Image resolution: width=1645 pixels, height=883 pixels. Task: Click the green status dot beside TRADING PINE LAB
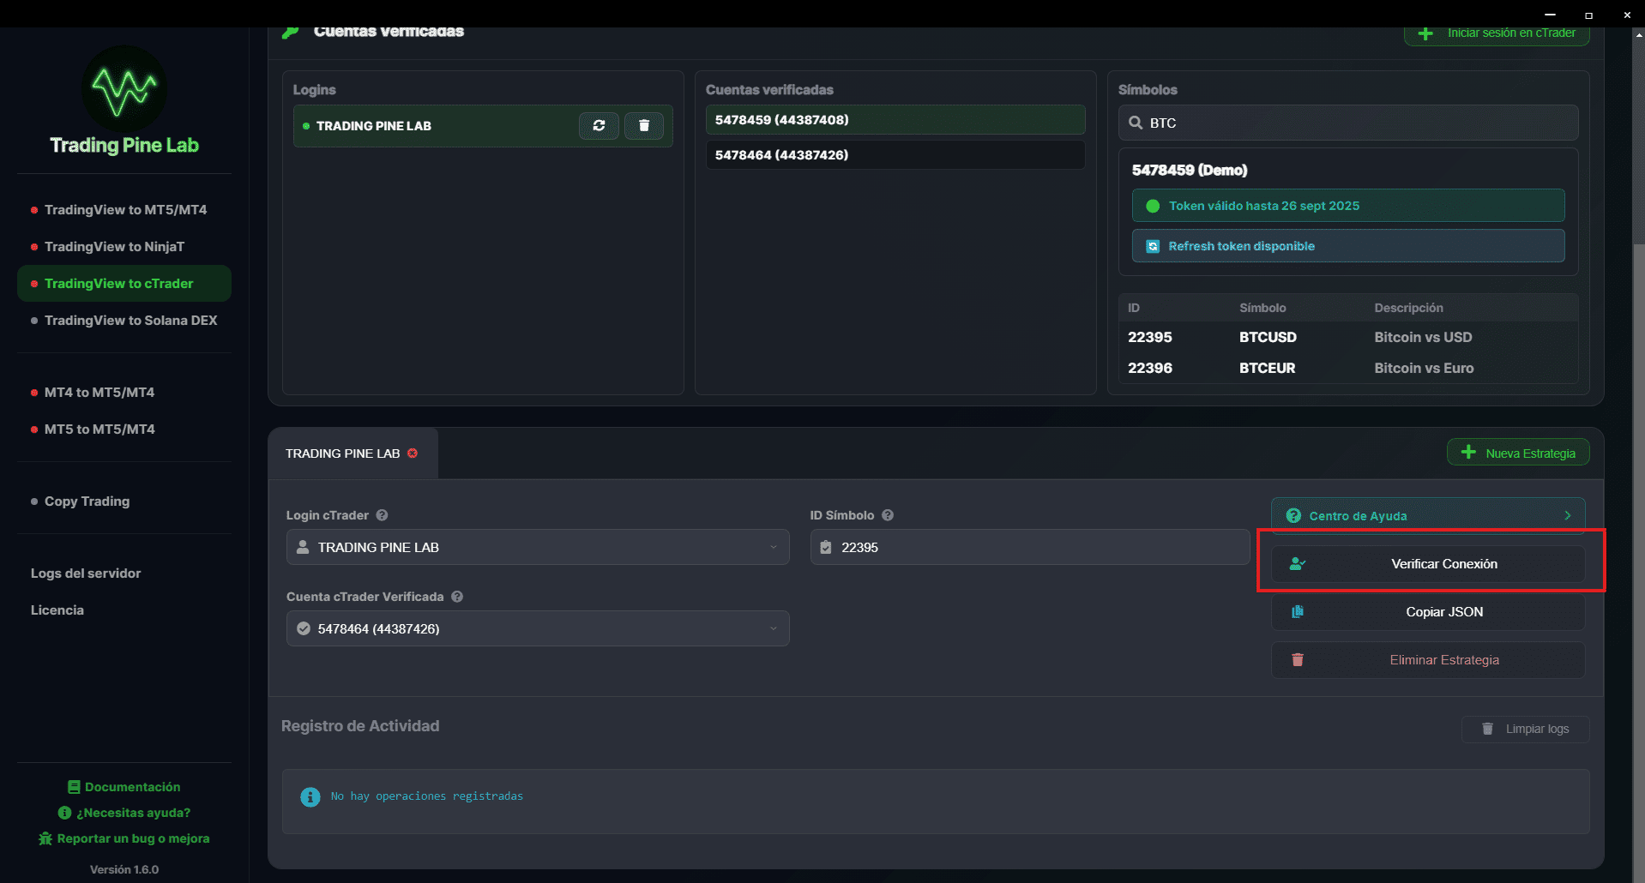pos(306,126)
